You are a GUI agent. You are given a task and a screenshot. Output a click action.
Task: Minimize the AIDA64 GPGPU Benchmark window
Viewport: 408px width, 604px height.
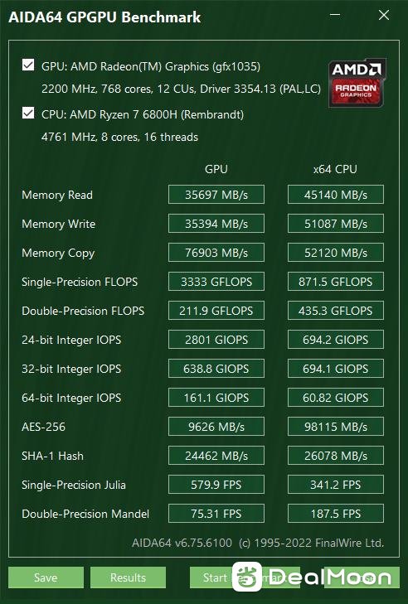(x=335, y=15)
